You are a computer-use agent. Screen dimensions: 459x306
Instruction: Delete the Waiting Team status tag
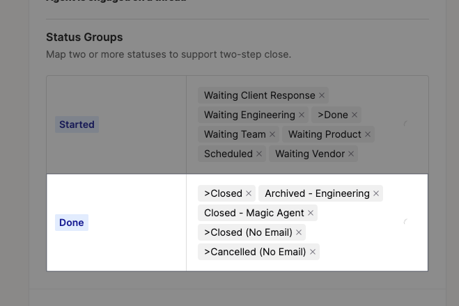[272, 134]
